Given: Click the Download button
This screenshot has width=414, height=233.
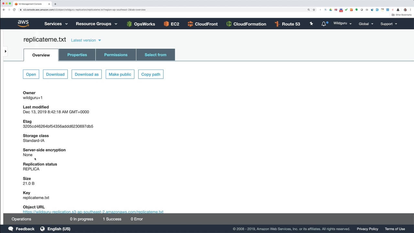Looking at the screenshot, I should (55, 74).
